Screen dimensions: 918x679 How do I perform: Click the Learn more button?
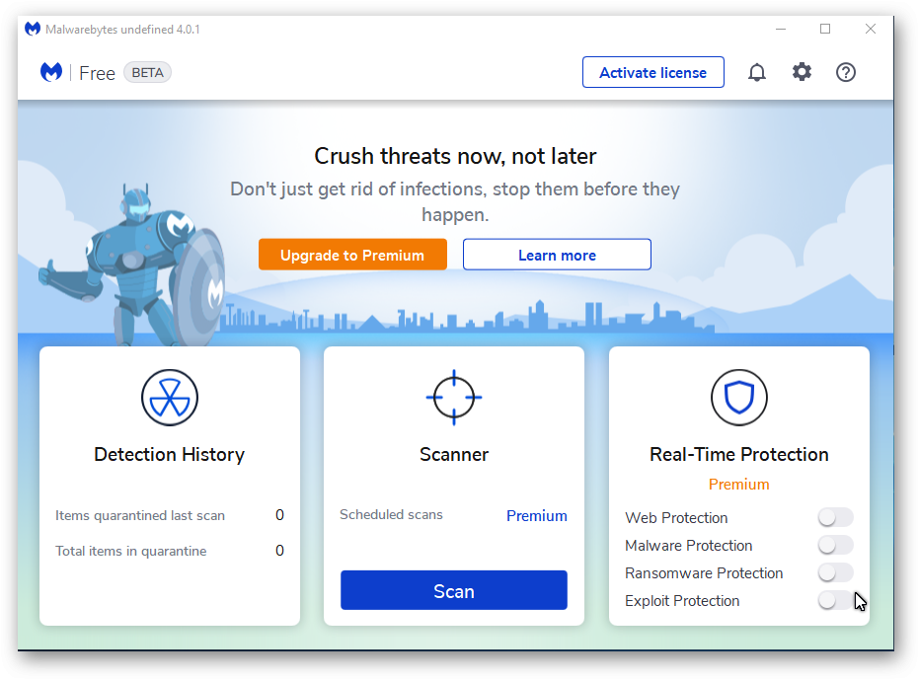click(557, 255)
